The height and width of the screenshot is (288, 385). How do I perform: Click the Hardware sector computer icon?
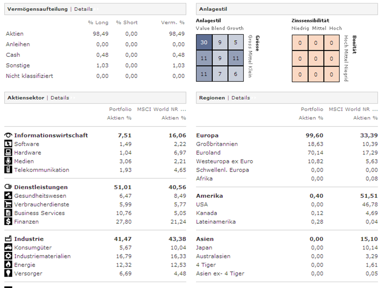click(x=8, y=153)
